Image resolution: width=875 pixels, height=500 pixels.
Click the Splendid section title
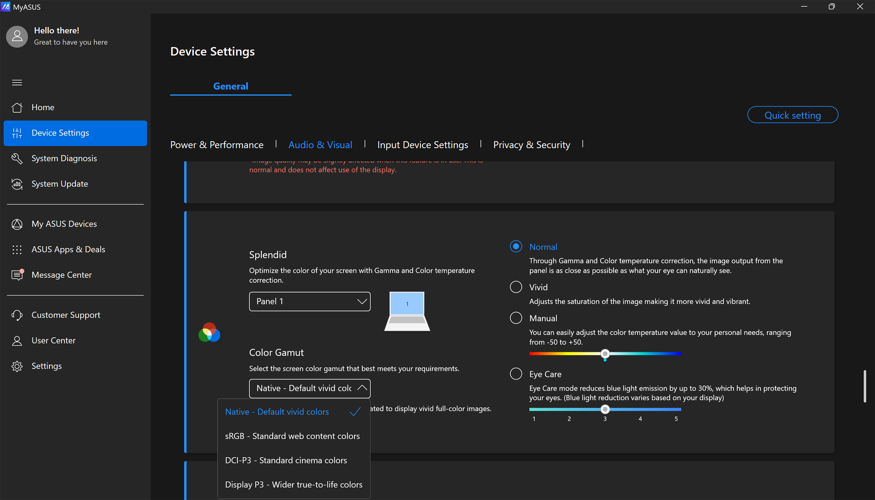268,254
